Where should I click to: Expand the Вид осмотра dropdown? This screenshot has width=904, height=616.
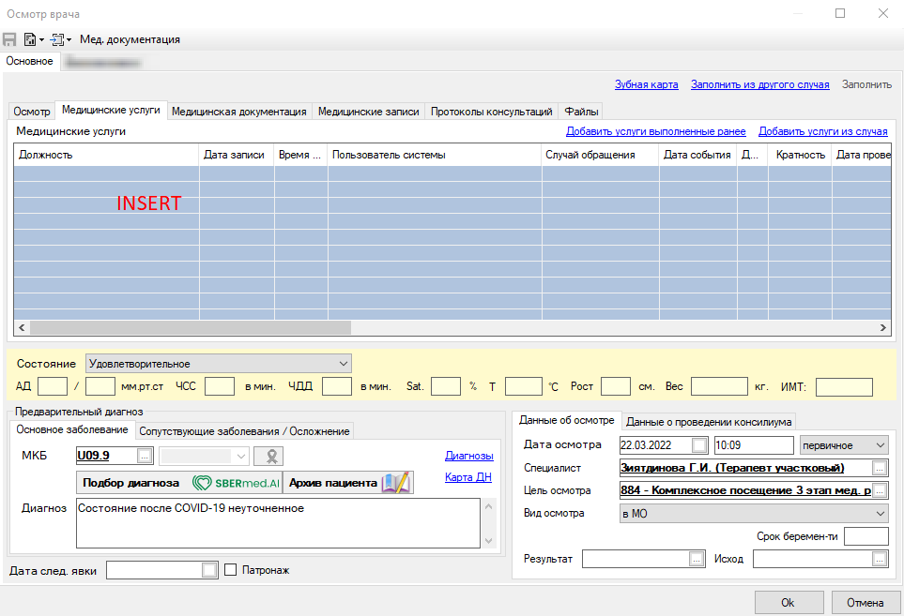tap(881, 514)
